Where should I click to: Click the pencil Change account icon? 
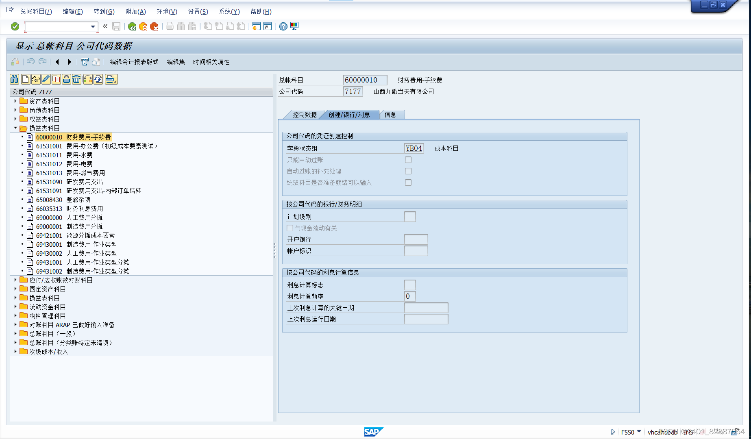(46, 79)
